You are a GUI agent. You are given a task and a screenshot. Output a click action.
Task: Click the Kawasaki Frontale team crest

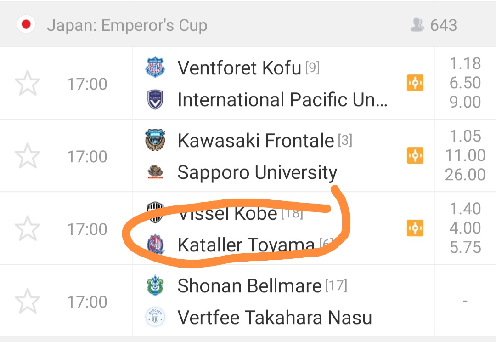coord(155,140)
